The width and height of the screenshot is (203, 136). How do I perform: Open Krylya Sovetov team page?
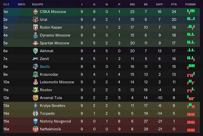(52, 106)
